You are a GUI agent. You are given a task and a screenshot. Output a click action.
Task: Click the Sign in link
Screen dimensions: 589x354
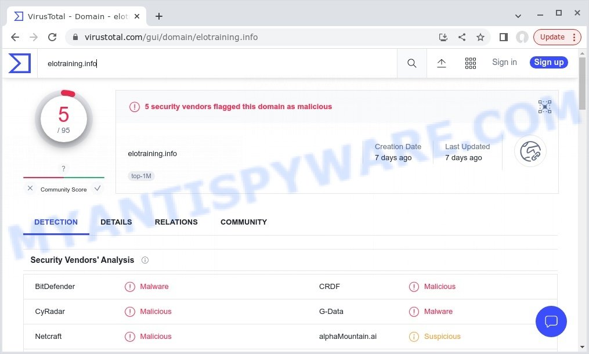(x=504, y=62)
